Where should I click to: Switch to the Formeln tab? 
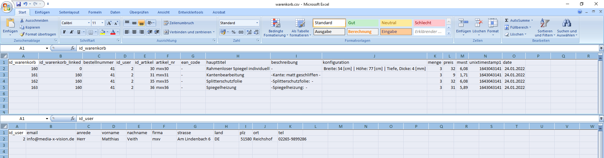coord(95,12)
